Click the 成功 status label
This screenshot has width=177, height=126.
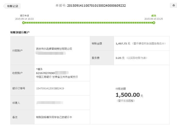point(154,16)
